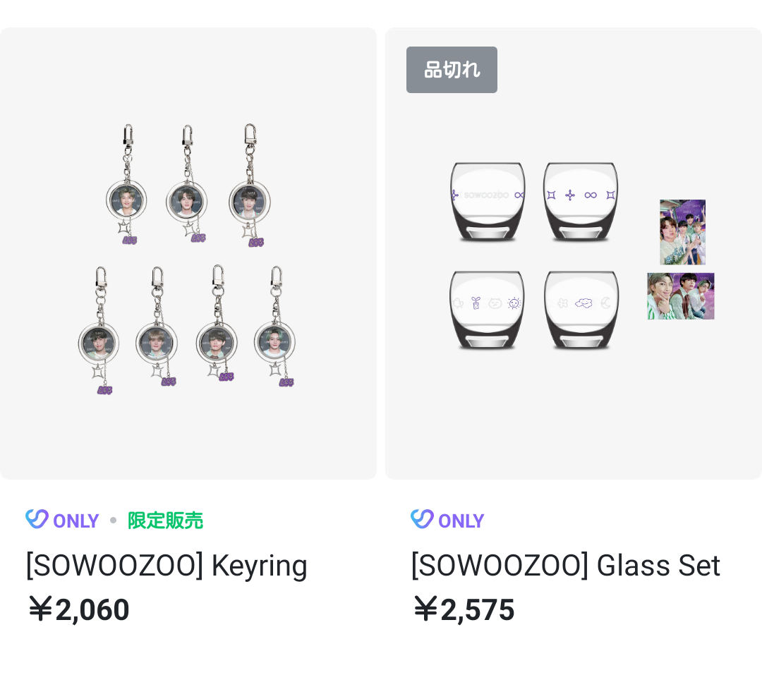Click the Weverse logo icon above Keyring title
The width and height of the screenshot is (762, 687).
coord(37,520)
